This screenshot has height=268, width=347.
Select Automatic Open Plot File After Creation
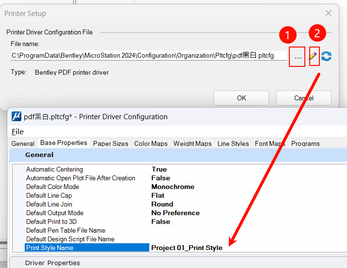pos(87,178)
